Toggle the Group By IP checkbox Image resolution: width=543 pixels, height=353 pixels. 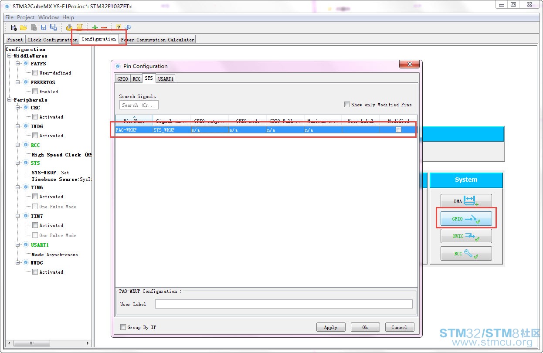tap(123, 327)
